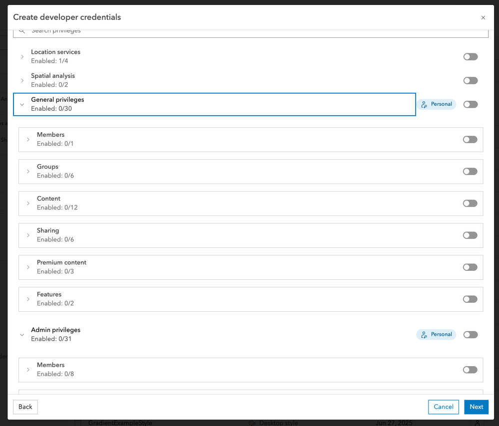Click the Personal badge beside General privileges

coord(437,104)
